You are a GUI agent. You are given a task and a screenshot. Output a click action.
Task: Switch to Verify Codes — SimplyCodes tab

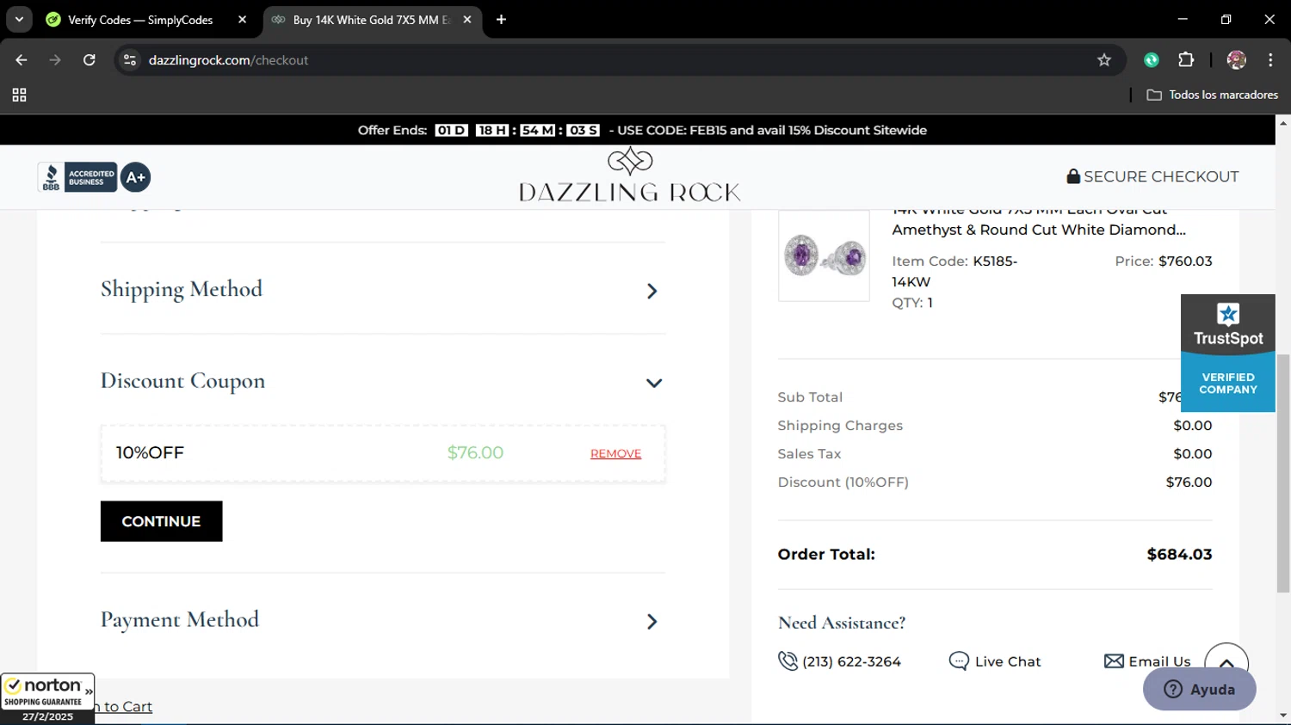(x=140, y=20)
